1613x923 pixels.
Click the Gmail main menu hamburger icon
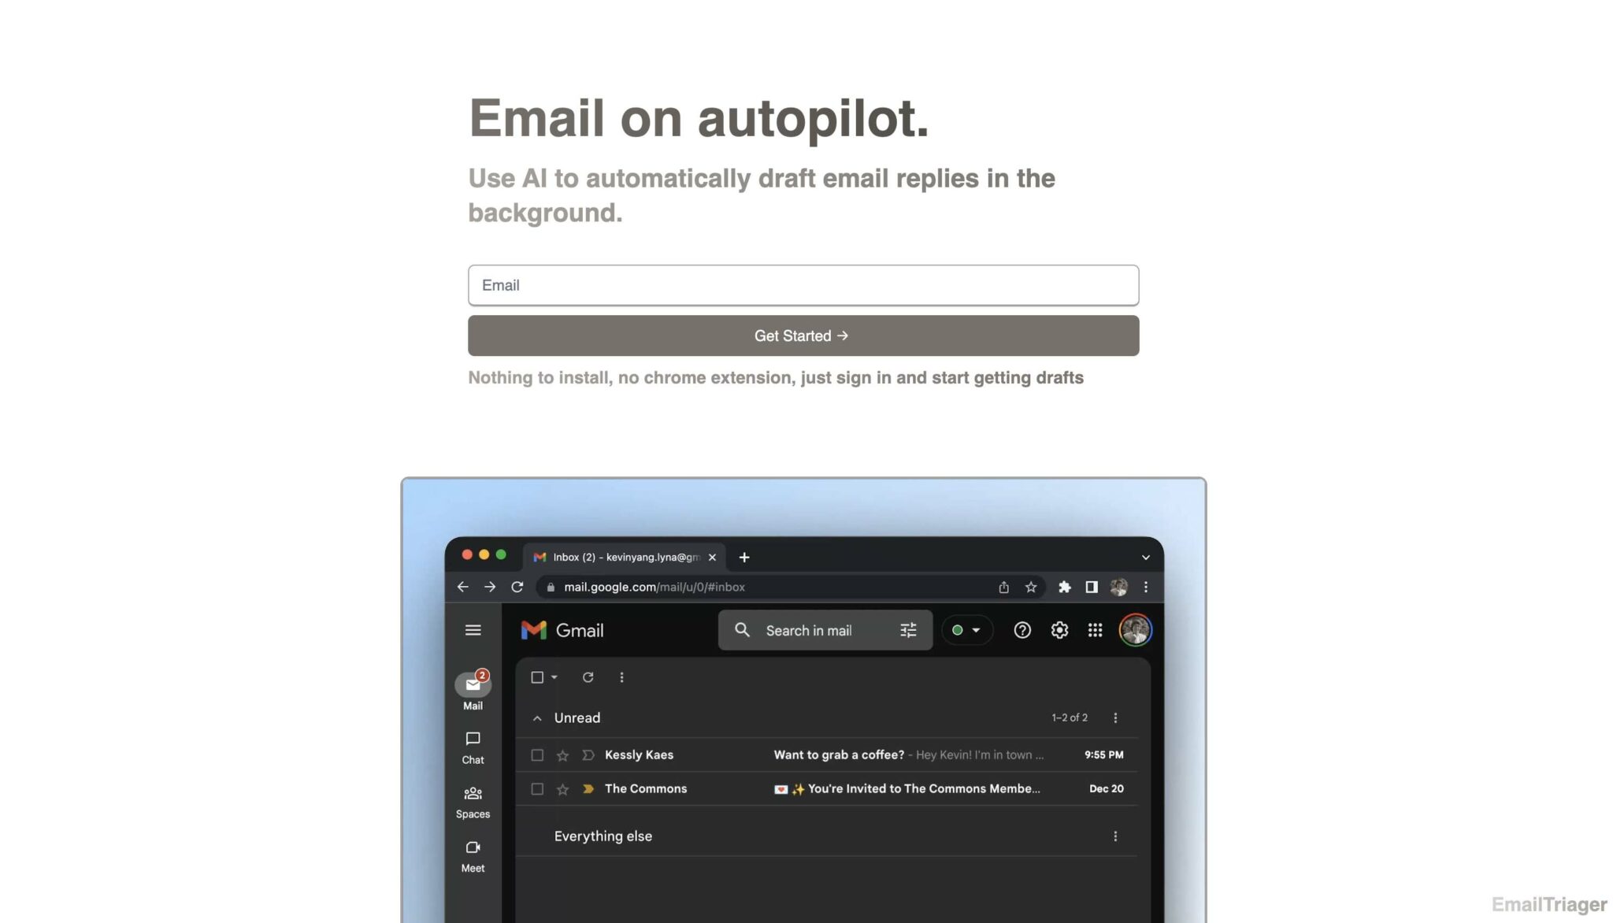(x=473, y=630)
